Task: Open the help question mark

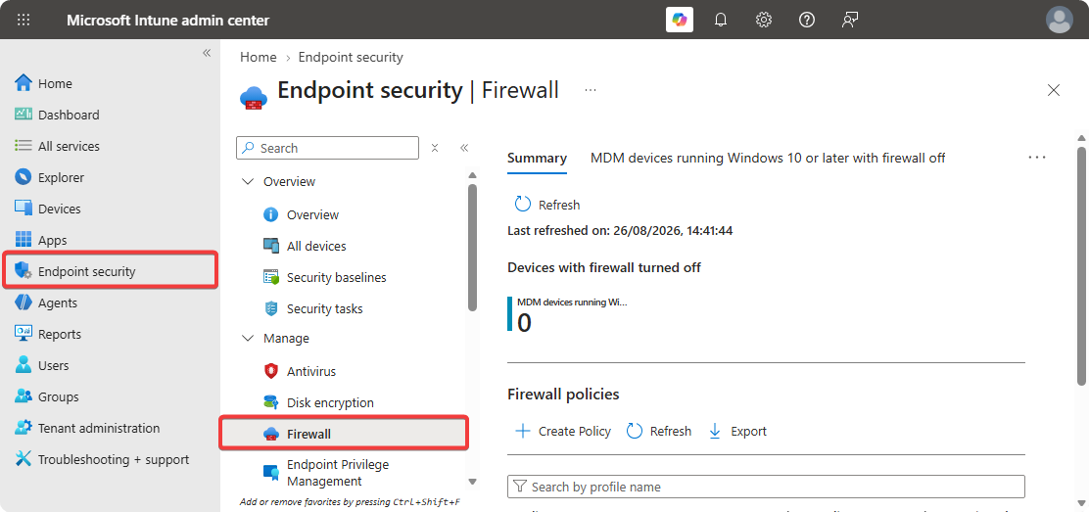Action: coord(806,20)
